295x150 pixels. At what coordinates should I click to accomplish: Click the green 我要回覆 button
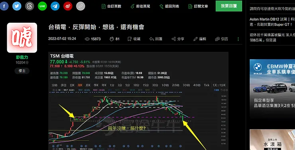tap(229, 6)
